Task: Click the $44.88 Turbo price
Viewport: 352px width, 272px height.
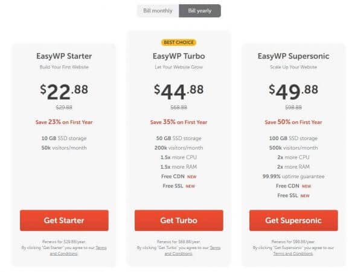Action: pyautogui.click(x=179, y=92)
